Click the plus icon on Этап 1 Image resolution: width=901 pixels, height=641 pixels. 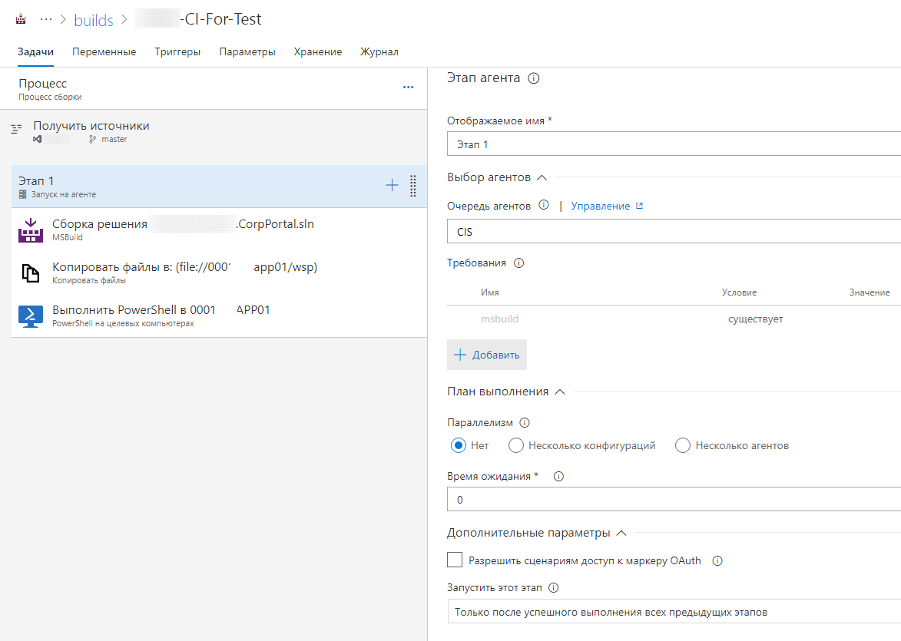pos(392,185)
